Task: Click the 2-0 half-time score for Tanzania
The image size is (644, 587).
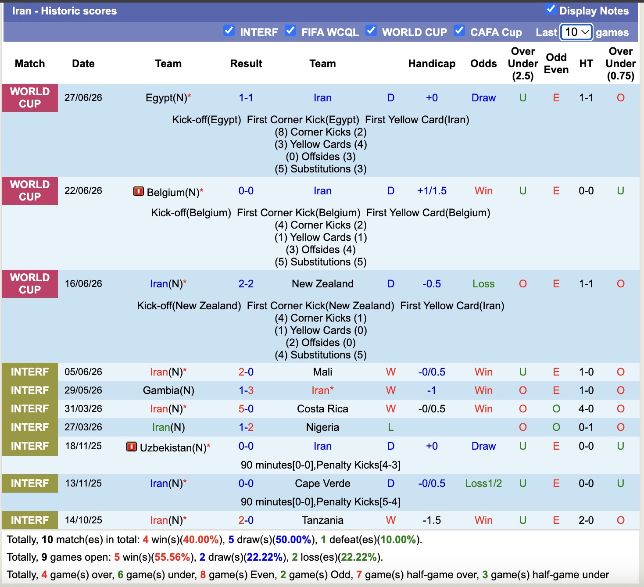Action: pyautogui.click(x=586, y=520)
